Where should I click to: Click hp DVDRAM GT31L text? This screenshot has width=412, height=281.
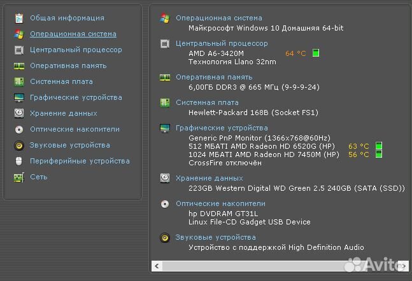click(x=223, y=214)
